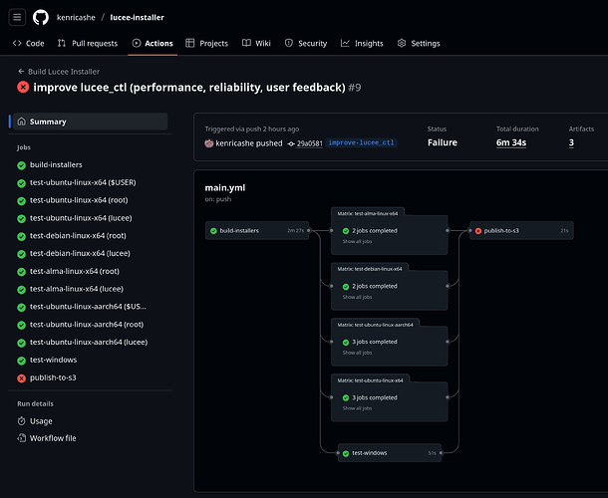Expand Show all jobs under test-debian-linux-x64 matrix
Screen dimensions: 608x498
tap(357, 297)
